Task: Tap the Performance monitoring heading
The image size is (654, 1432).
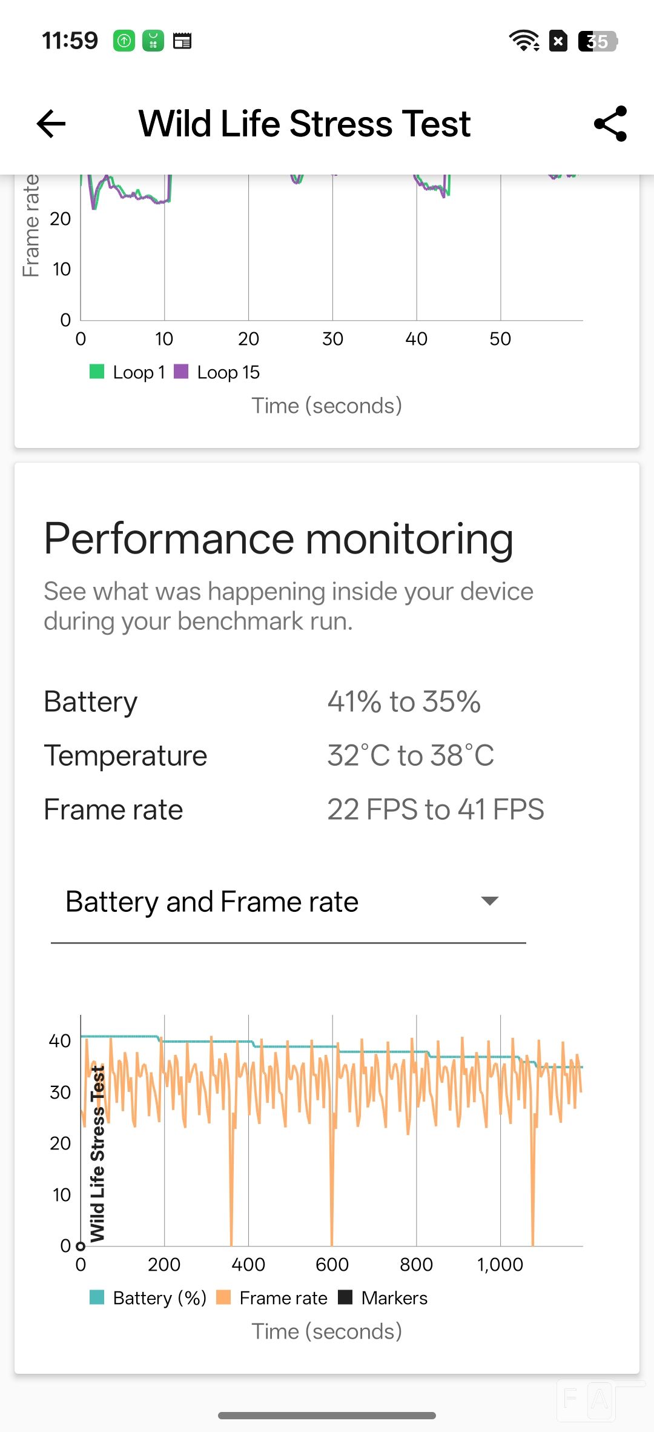Action: coord(279,539)
